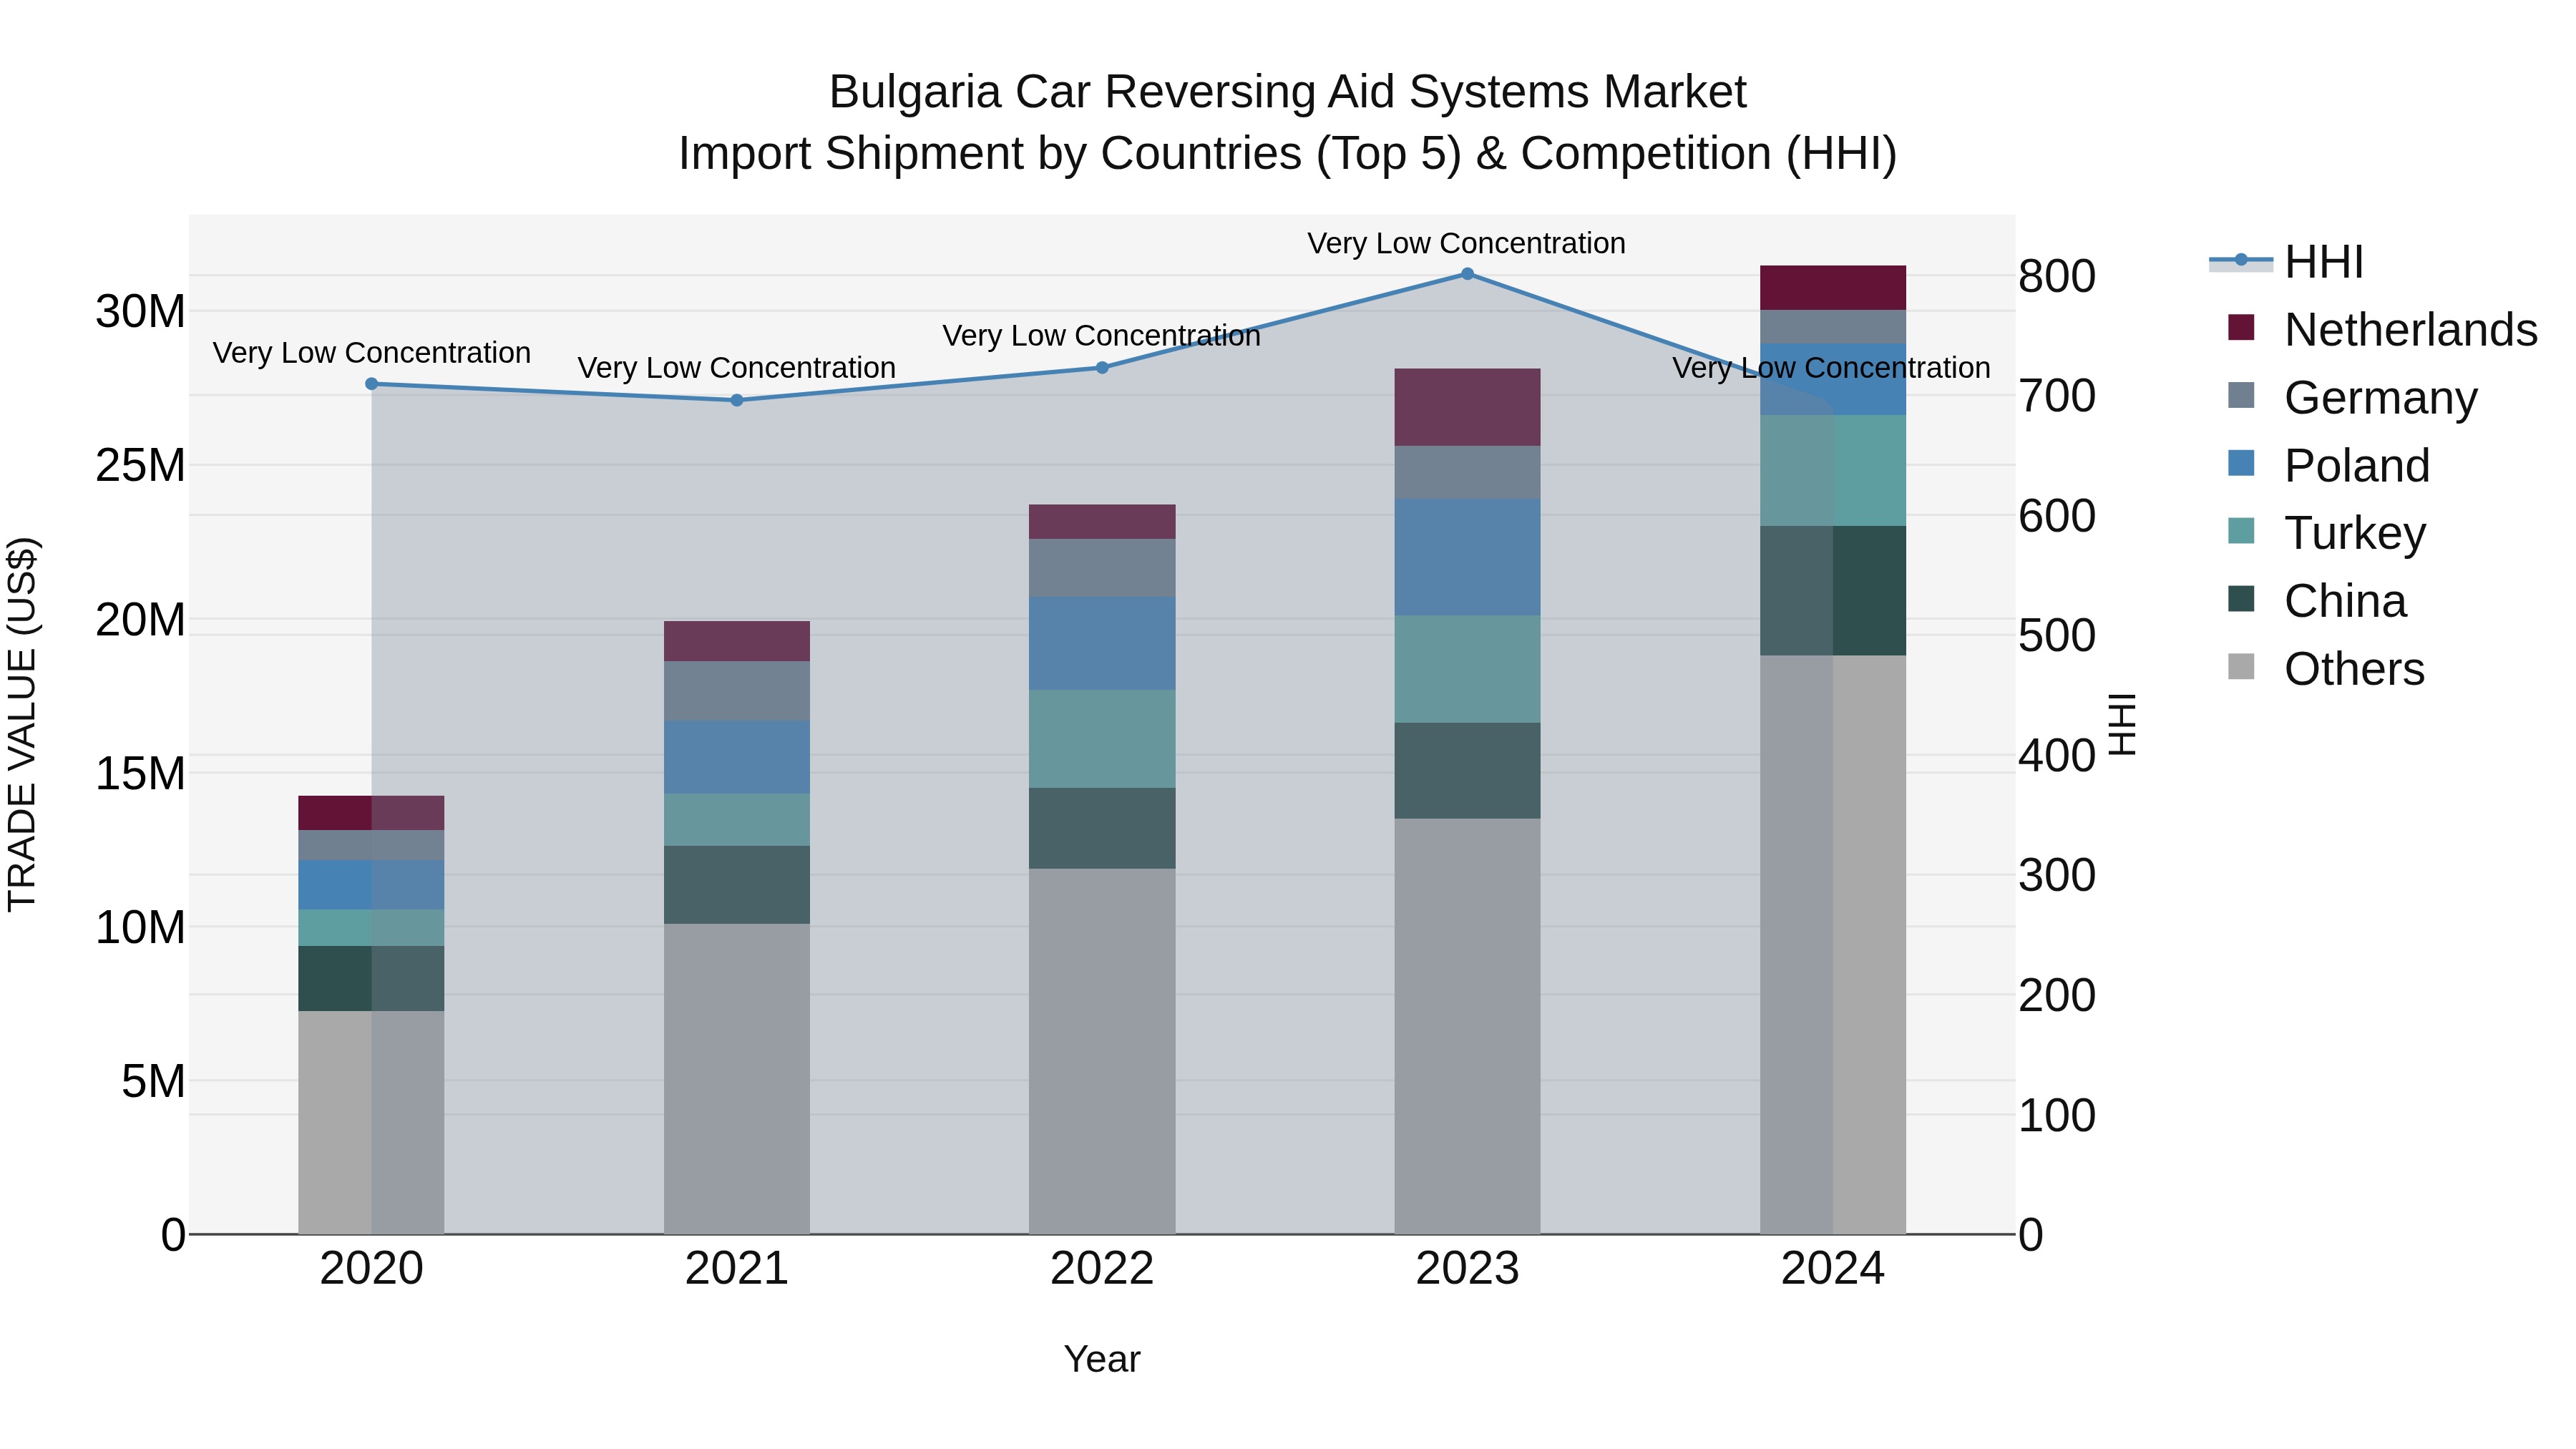The image size is (2576, 1449).
Task: Click the 2021 Germany bar segment
Action: click(x=737, y=691)
